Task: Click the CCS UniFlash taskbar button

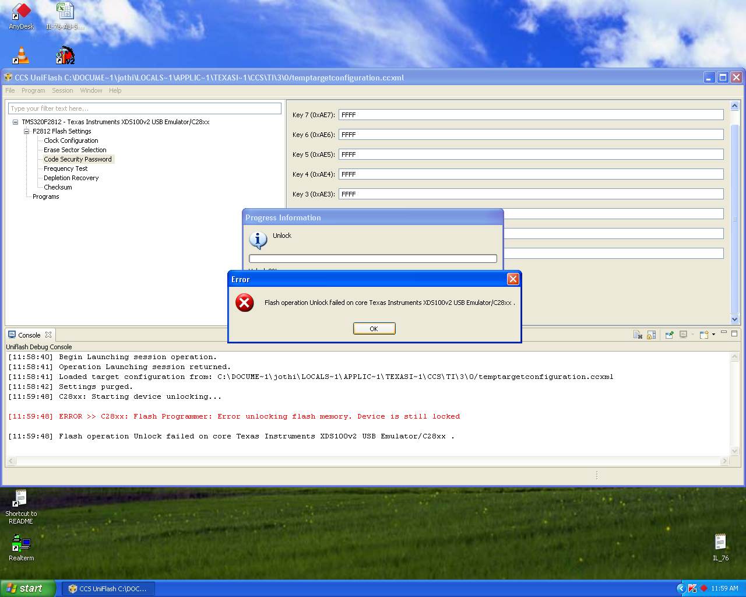Action: [108, 589]
